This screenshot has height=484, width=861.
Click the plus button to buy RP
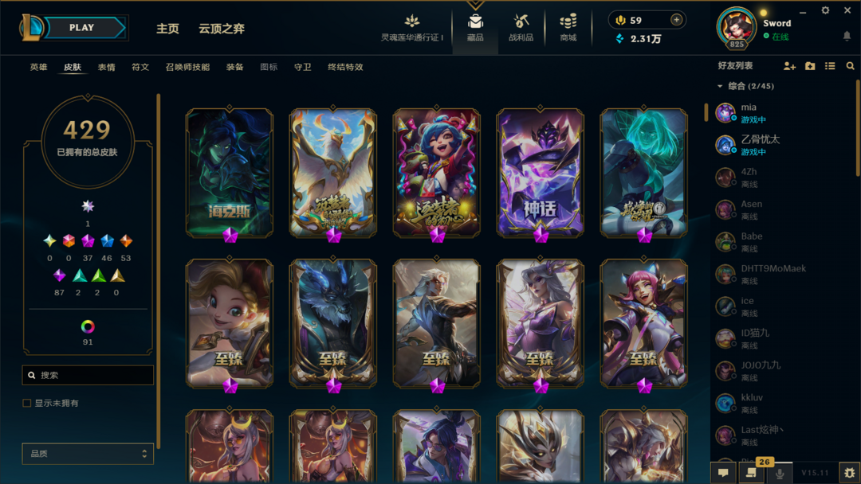tap(677, 20)
